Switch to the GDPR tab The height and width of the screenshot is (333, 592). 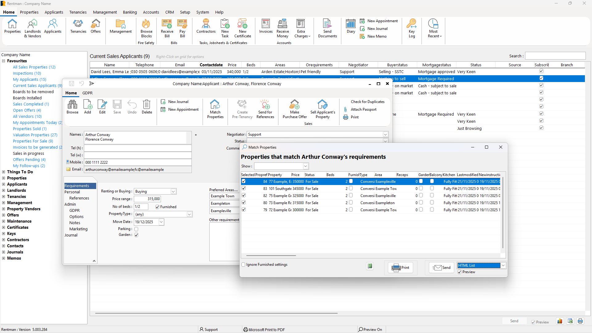pyautogui.click(x=87, y=93)
